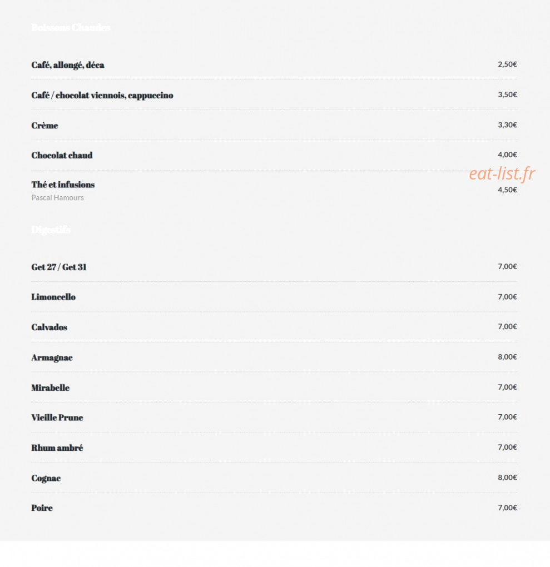550x567 pixels.
Task: Select the Get 27 / Get 31 item
Action: coord(58,267)
